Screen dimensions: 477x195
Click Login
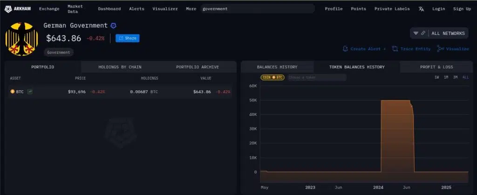click(x=439, y=9)
